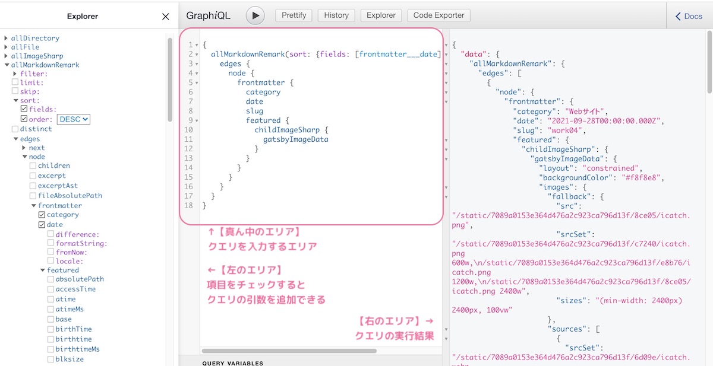Open the Query Variables section

[x=233, y=362]
